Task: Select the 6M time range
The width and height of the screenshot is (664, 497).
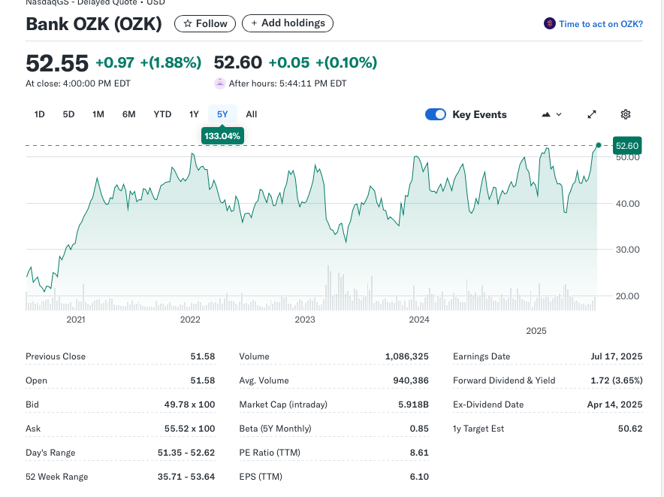Action: point(129,114)
